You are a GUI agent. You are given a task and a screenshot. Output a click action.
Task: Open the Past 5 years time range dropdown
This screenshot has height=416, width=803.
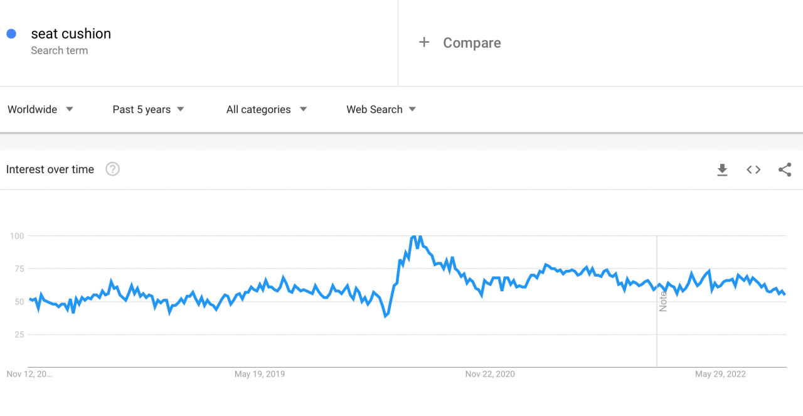click(x=148, y=109)
